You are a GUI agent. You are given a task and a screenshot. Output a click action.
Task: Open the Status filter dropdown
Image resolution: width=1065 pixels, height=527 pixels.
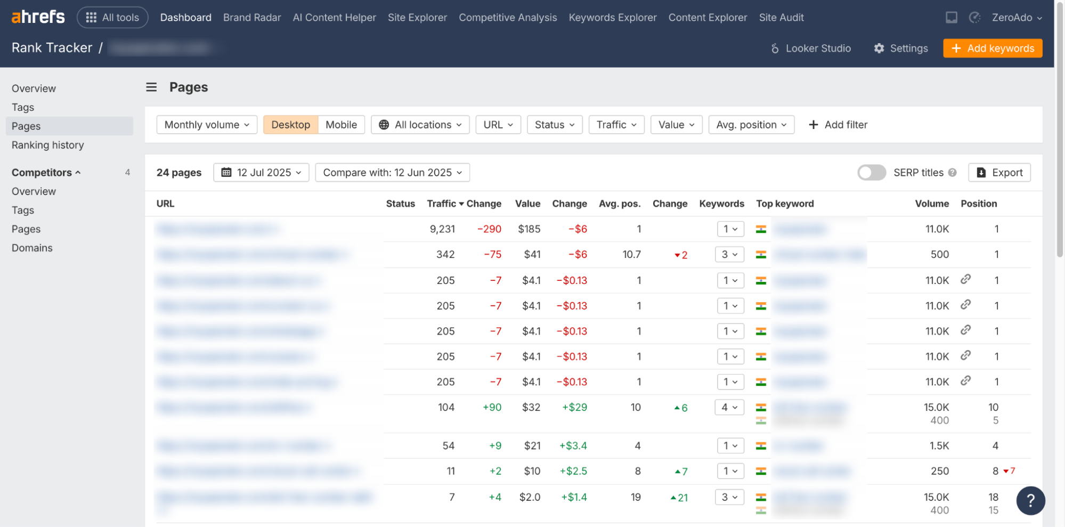555,125
